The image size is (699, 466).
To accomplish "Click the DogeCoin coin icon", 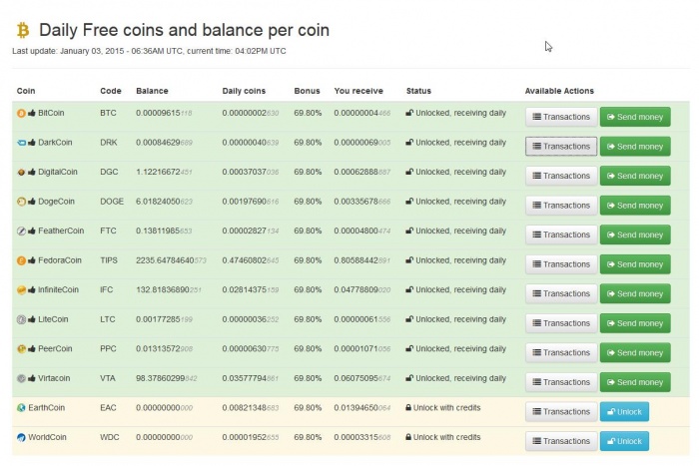I will pos(21,202).
